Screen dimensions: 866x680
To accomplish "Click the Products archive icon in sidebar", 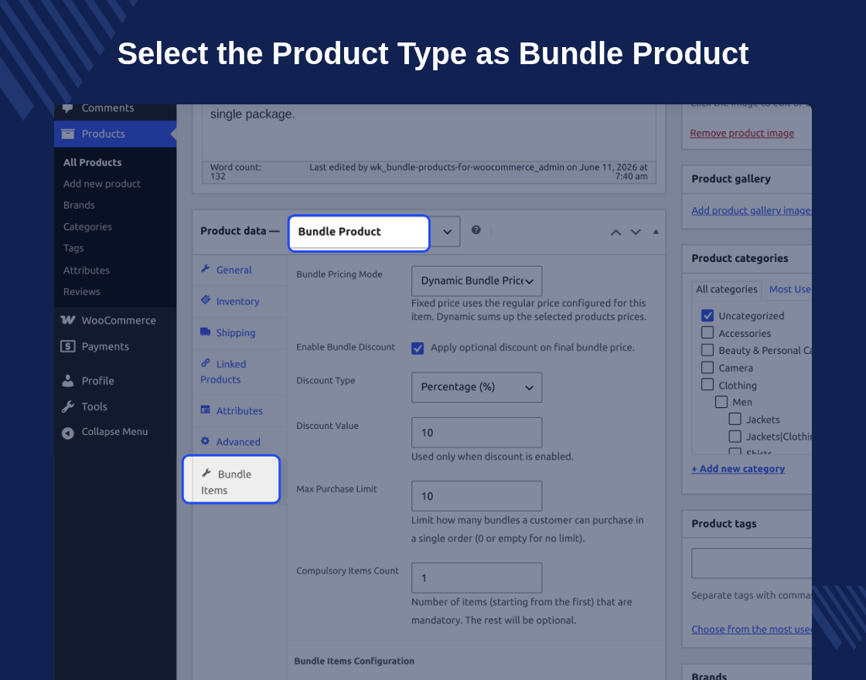I will tap(67, 134).
